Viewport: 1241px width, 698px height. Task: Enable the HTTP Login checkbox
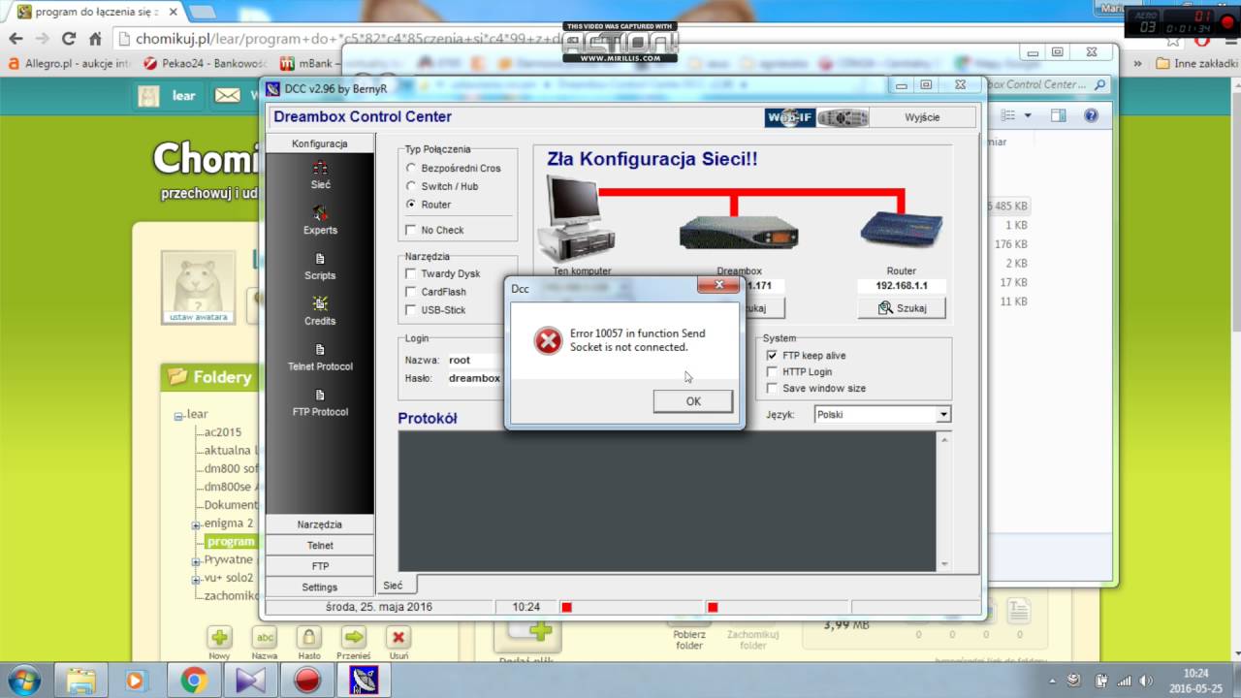(x=773, y=371)
